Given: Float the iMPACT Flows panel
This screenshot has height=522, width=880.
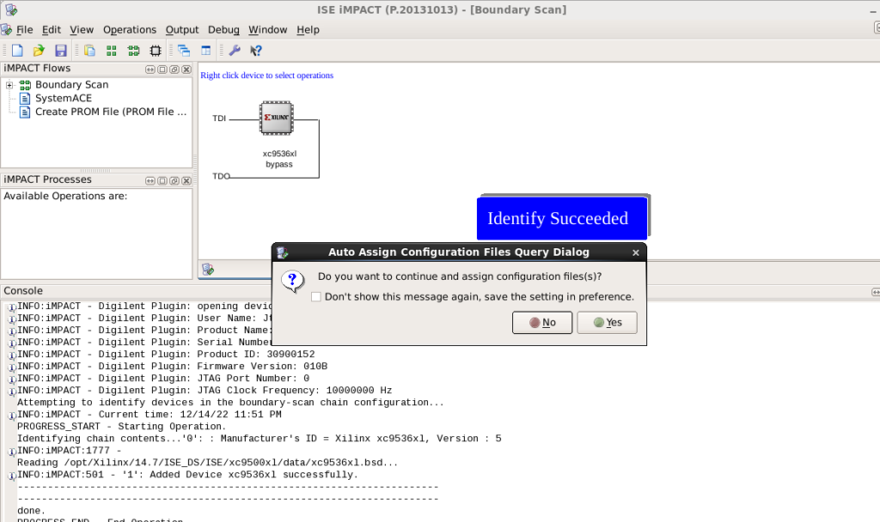Looking at the screenshot, I should coord(174,69).
